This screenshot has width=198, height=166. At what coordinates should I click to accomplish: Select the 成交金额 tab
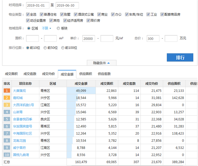pos(67,74)
